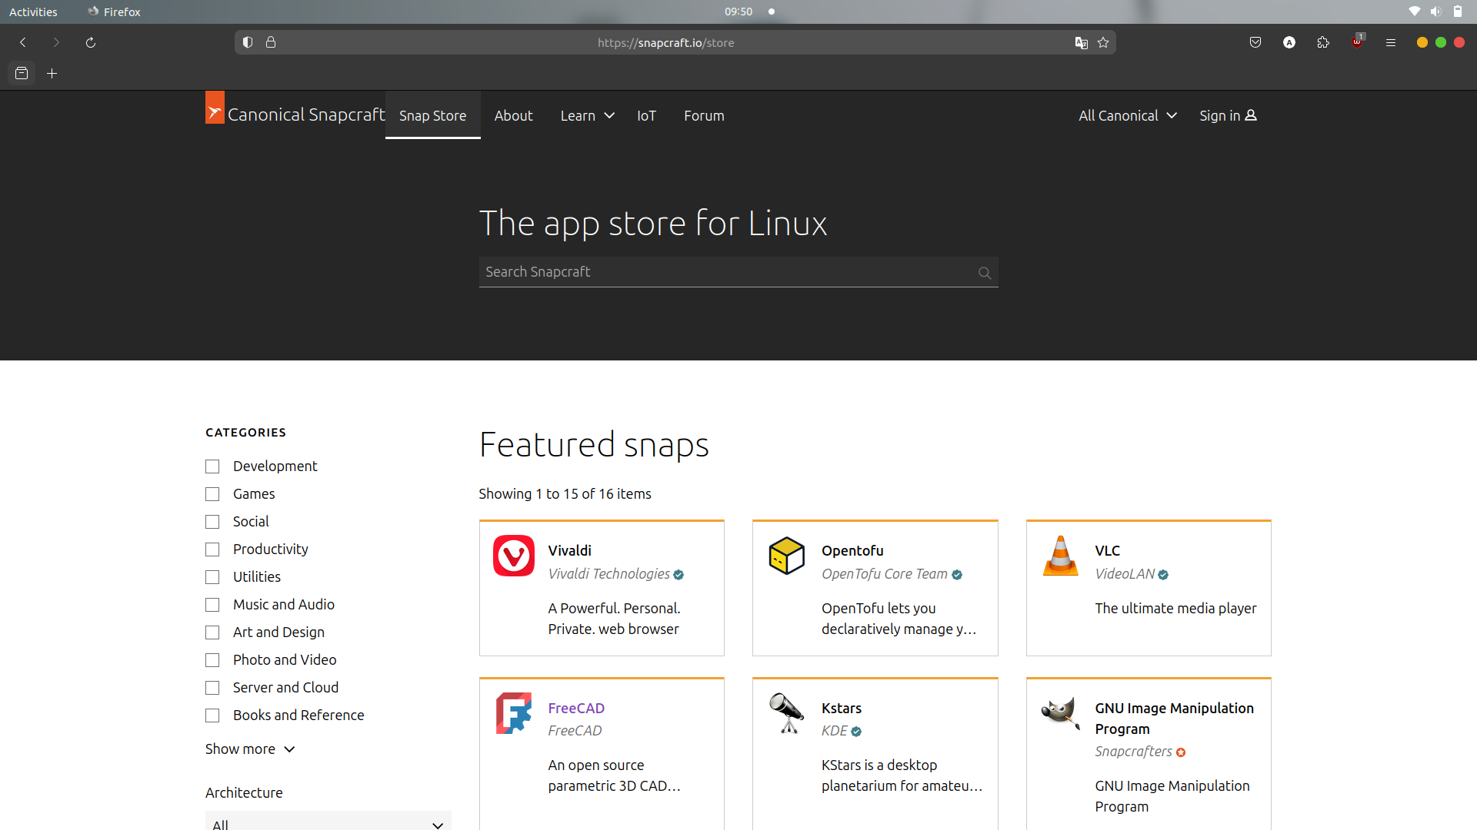Open the uBlock extension icon with badge

(x=1358, y=41)
